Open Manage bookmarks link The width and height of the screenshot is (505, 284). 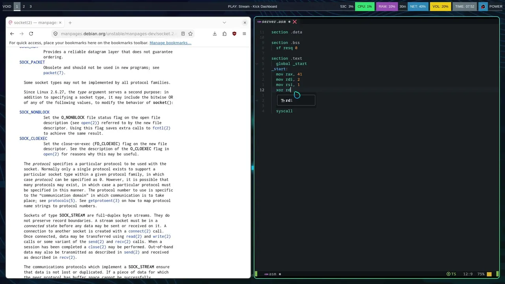tap(170, 43)
